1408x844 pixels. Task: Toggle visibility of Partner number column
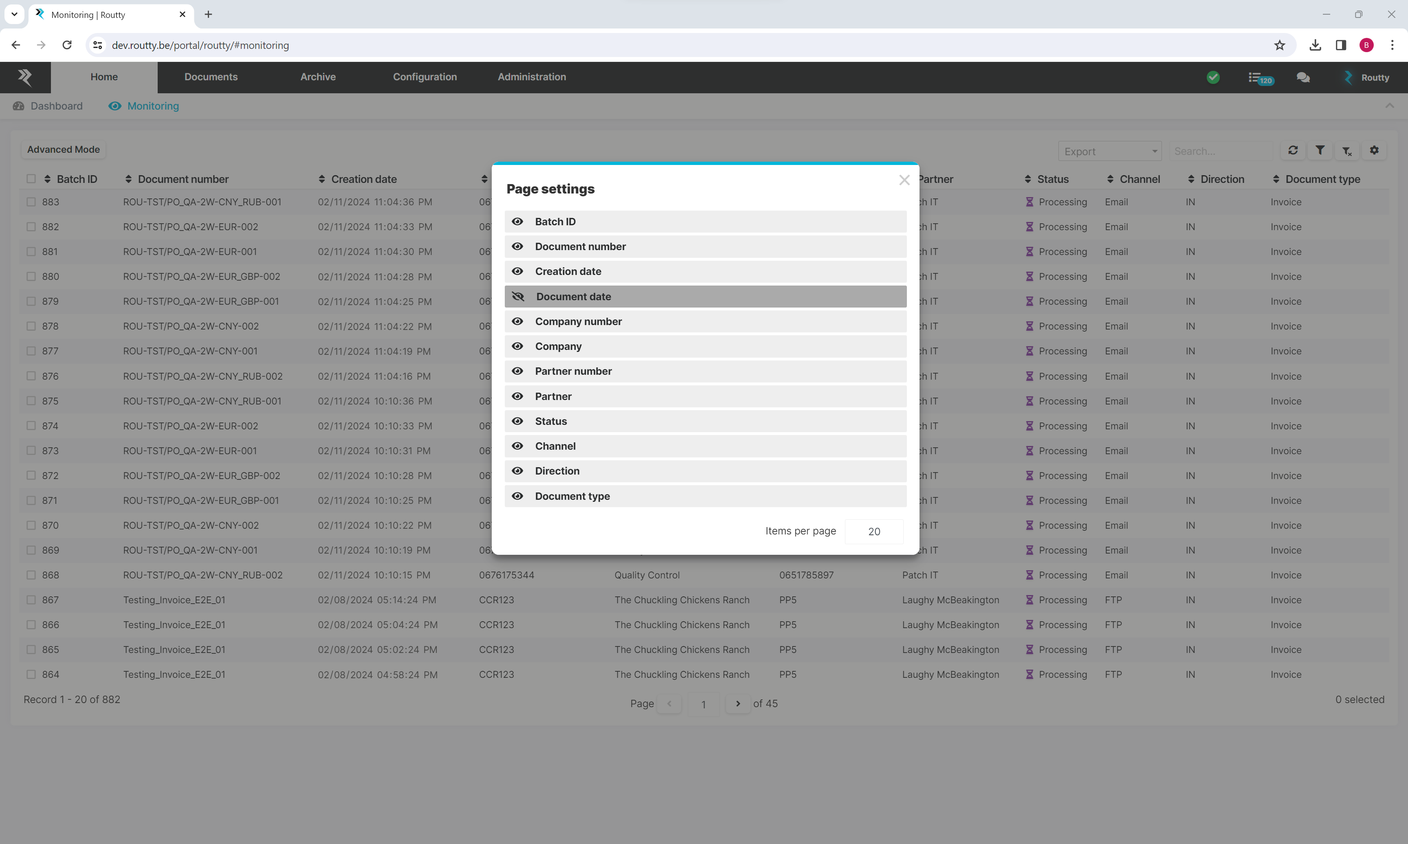(517, 371)
